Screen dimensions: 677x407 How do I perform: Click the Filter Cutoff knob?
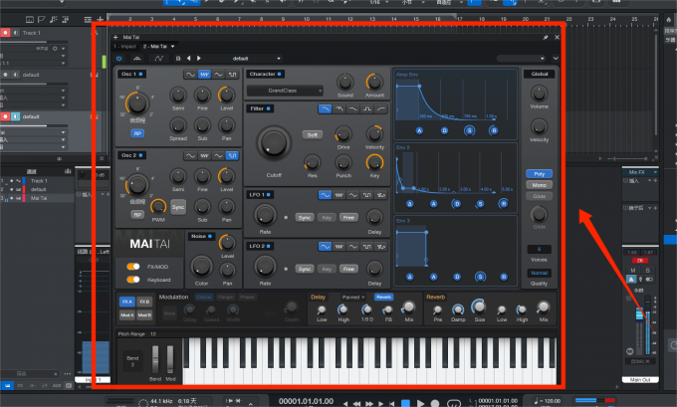[x=274, y=142]
